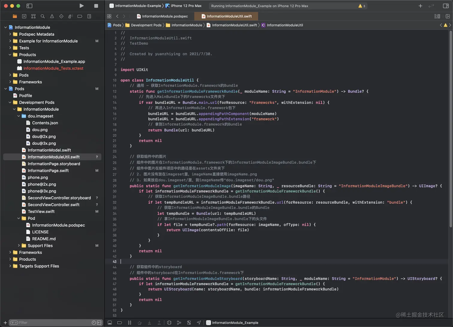Screen dimensions: 453x327
Task: Switch to InformationModule.podspec tab
Action: click(x=162, y=16)
